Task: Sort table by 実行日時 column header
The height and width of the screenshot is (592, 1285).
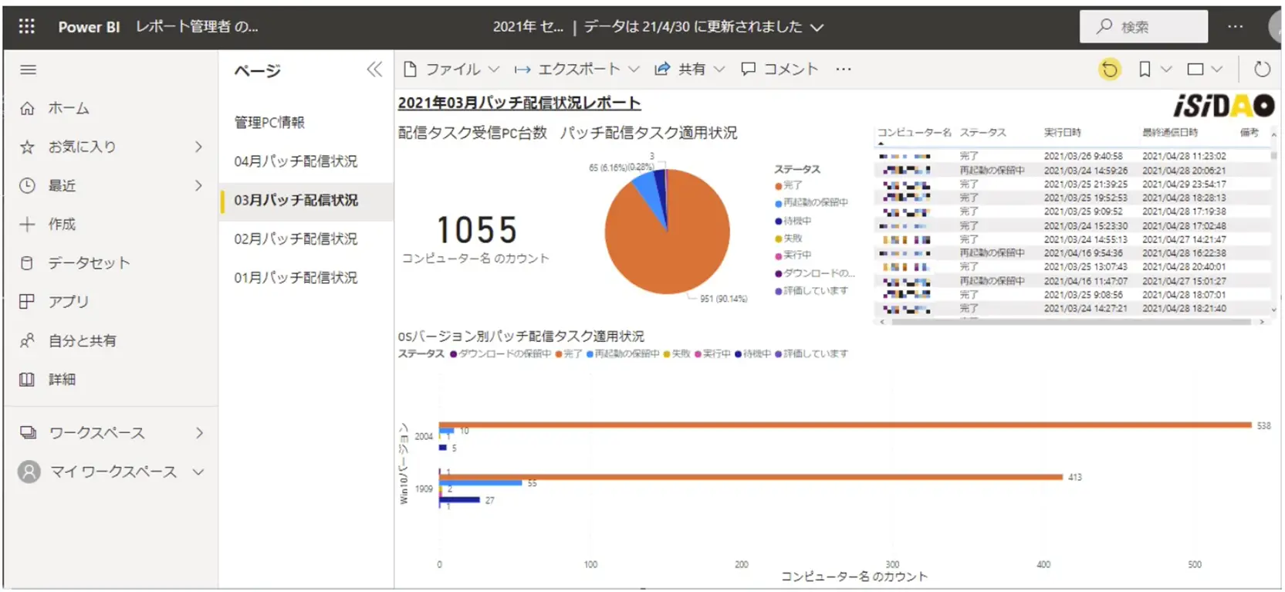Action: pyautogui.click(x=1062, y=132)
